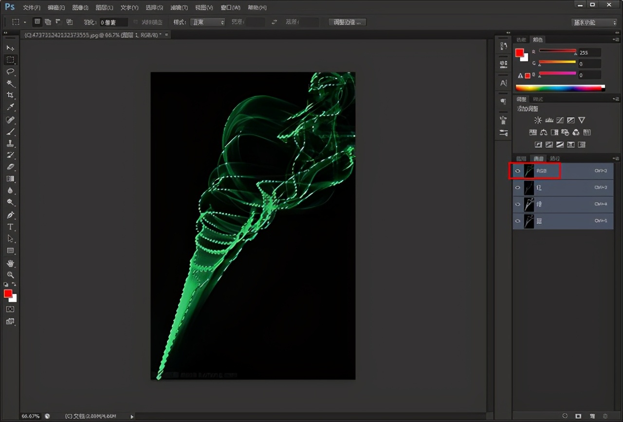Choose Intersect with Selection mode button
Screen dimensions: 623x422
(x=69, y=22)
